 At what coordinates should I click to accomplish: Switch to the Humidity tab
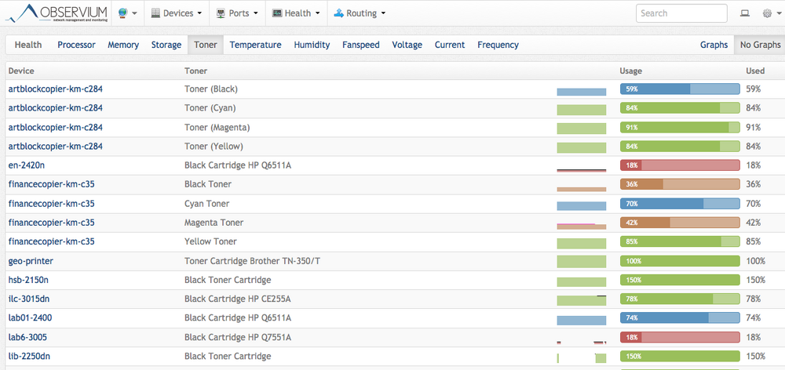click(x=312, y=45)
